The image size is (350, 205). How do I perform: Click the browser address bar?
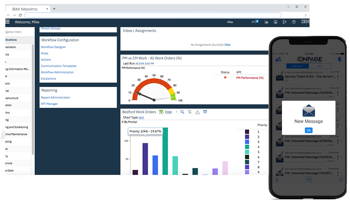[x=153, y=15]
